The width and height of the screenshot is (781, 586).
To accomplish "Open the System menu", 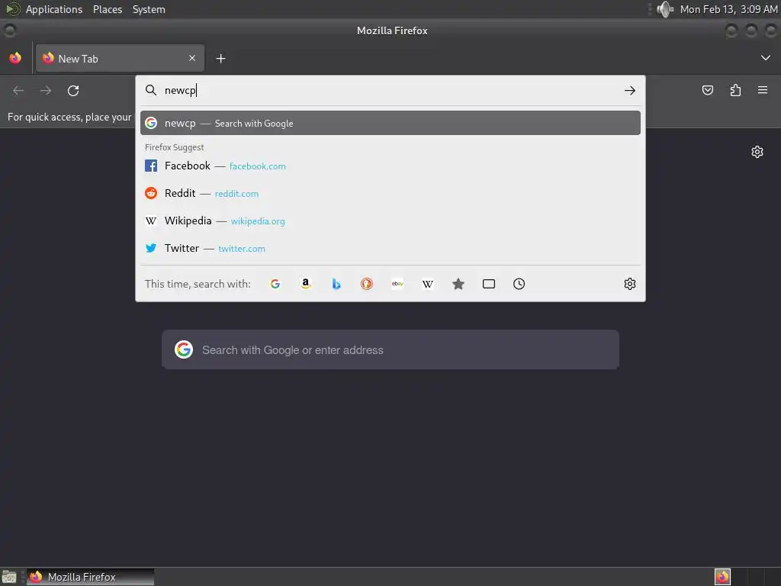I will point(149,9).
